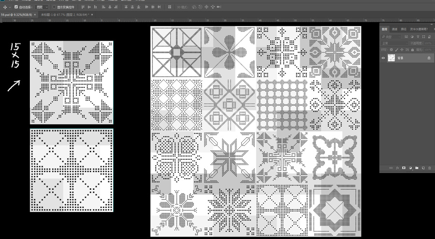Screen dimensions: 435x239
Task: Toggle the Auto-Select (自动选择) checkbox
Action: pyautogui.click(x=16, y=7)
